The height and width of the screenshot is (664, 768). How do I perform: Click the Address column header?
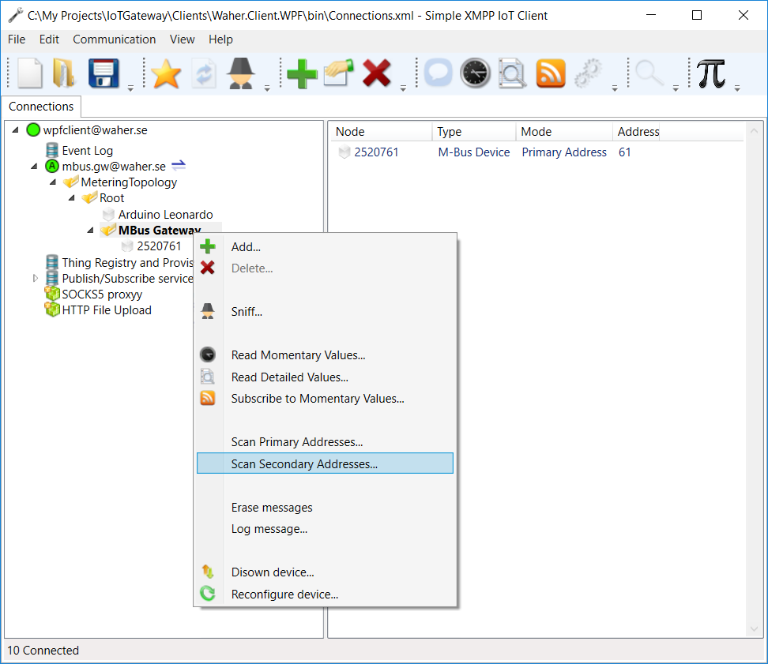(x=638, y=132)
